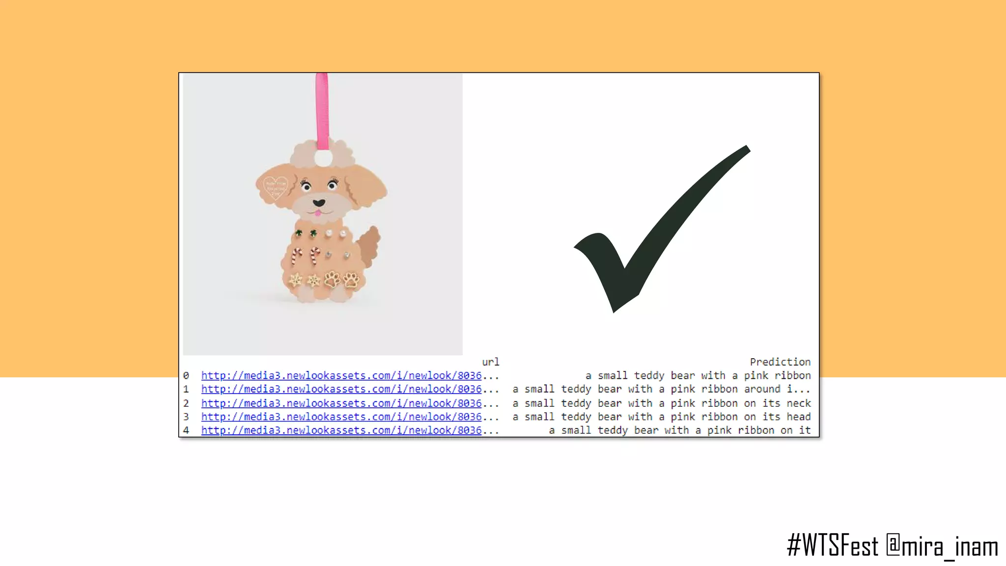Click the #WTSFest hashtag text
Viewport: 1006px width, 566px height.
pyautogui.click(x=832, y=546)
